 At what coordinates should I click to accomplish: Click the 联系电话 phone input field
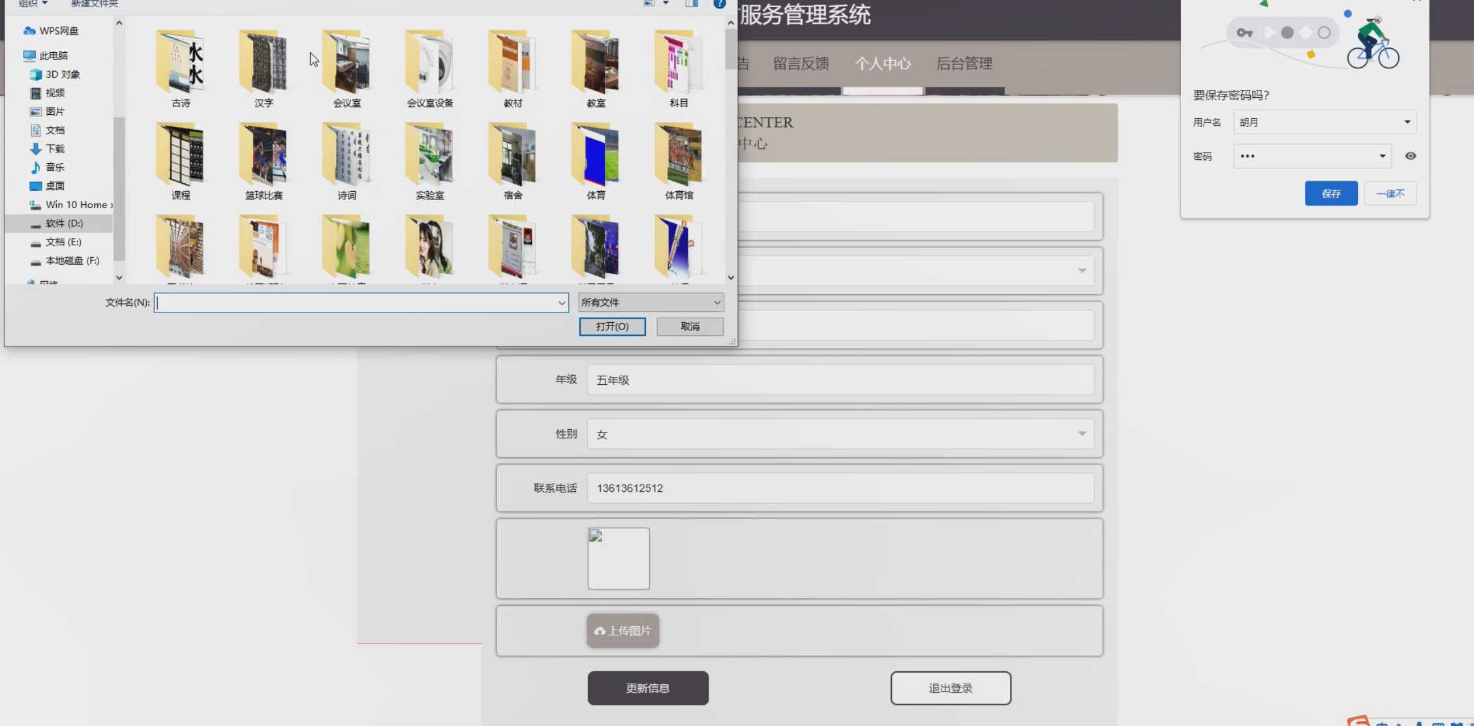pos(840,488)
